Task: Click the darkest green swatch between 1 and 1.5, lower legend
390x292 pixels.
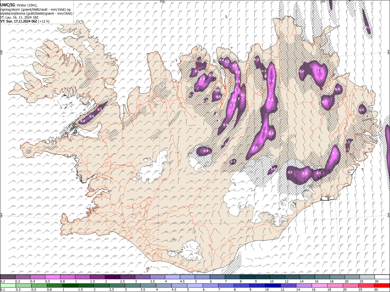Action: 70,286
